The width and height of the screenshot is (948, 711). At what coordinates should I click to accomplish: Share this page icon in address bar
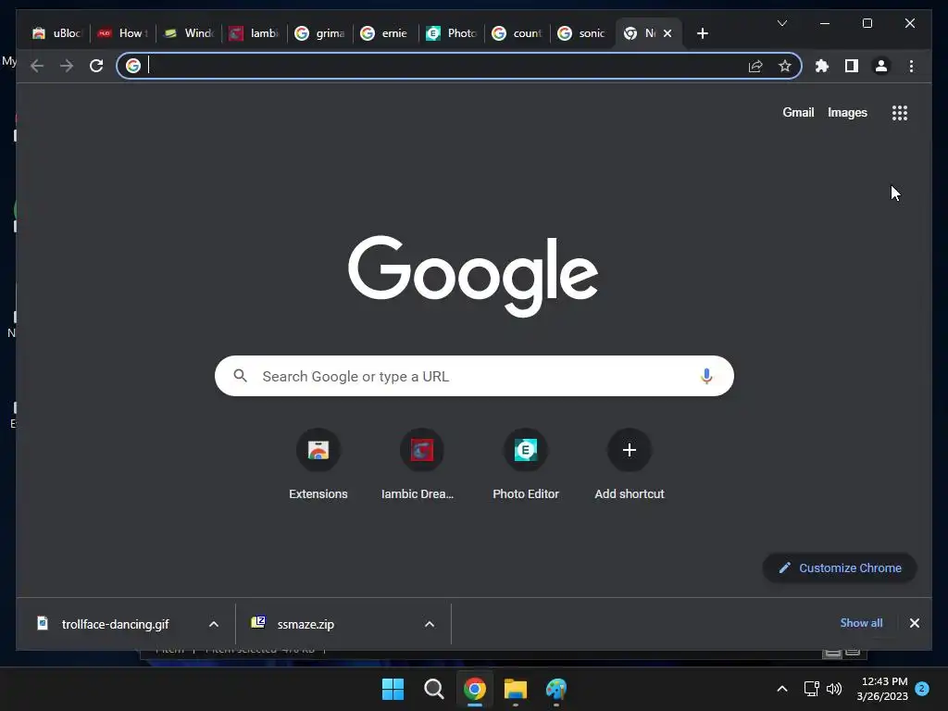pos(755,66)
